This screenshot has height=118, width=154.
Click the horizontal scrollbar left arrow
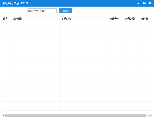pyautogui.click(x=3, y=115)
